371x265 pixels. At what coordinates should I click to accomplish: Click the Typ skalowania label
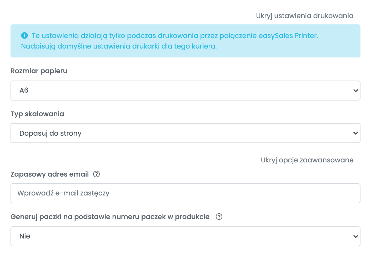[x=37, y=114]
